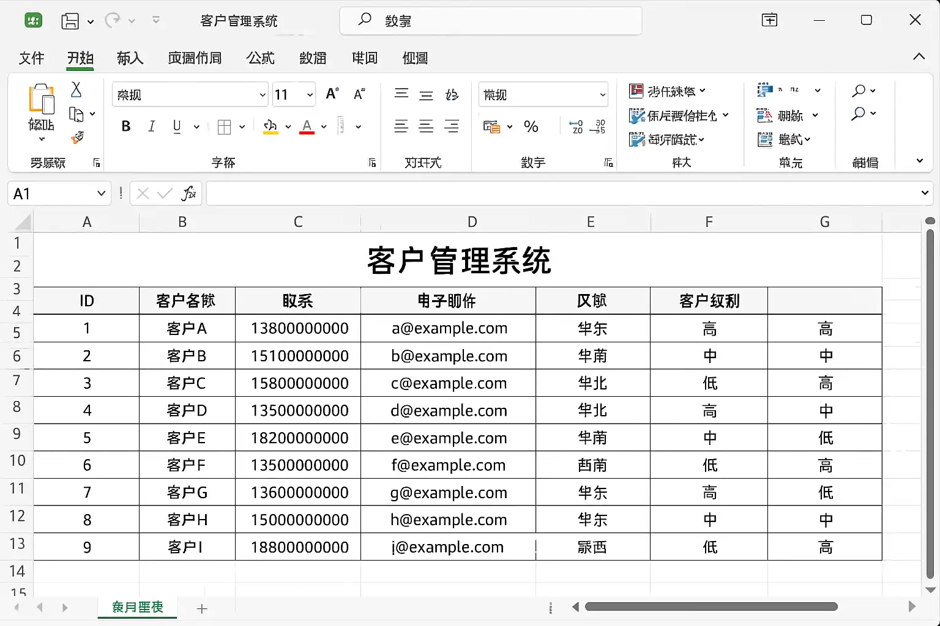Click in the title bar search box

490,21
